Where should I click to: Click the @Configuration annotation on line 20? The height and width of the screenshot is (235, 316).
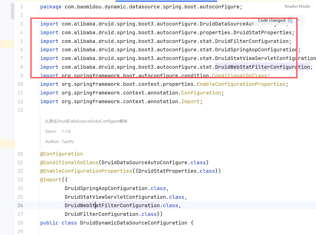pos(62,154)
